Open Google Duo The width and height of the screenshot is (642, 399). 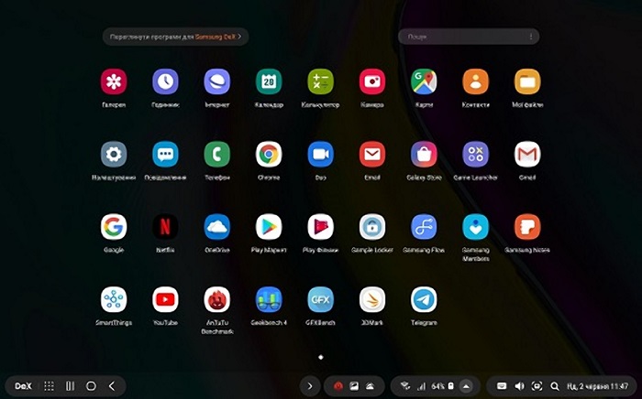[321, 155]
